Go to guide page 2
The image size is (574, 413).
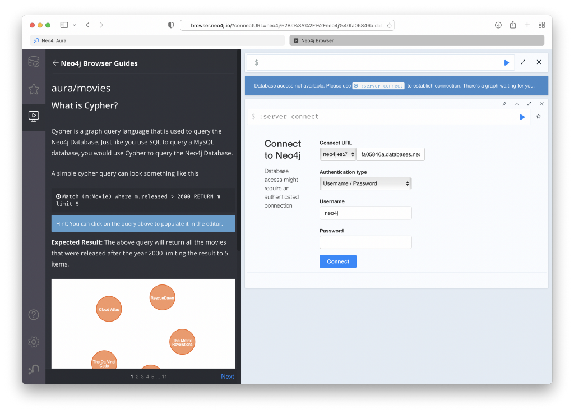pyautogui.click(x=137, y=377)
